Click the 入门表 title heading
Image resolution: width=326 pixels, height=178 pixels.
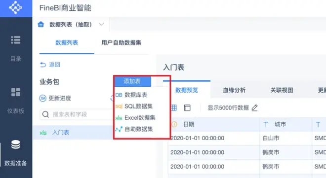[x=173, y=68]
